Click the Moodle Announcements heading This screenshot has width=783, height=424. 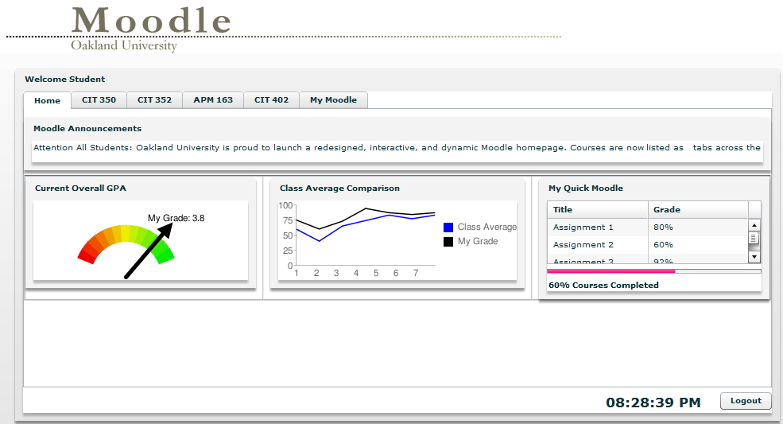pyautogui.click(x=87, y=129)
